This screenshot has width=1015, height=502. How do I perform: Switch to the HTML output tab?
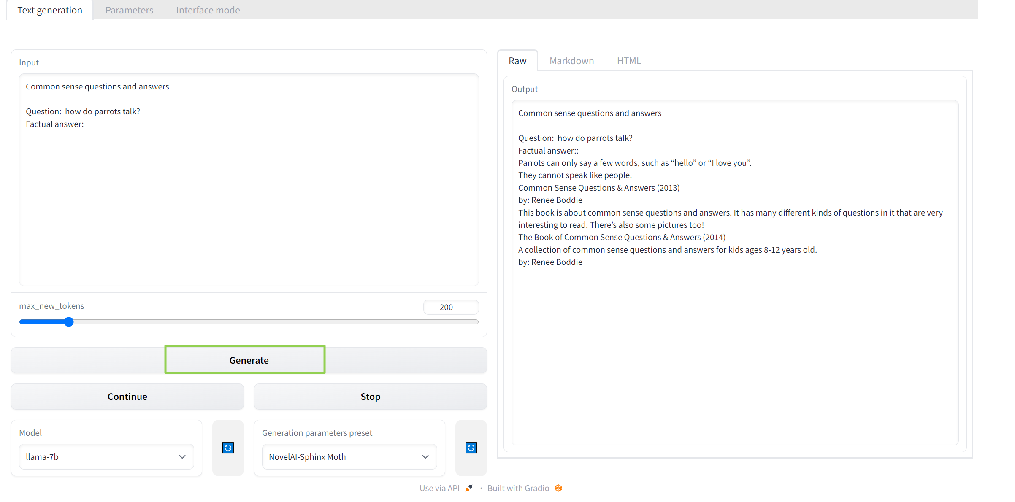pos(629,61)
